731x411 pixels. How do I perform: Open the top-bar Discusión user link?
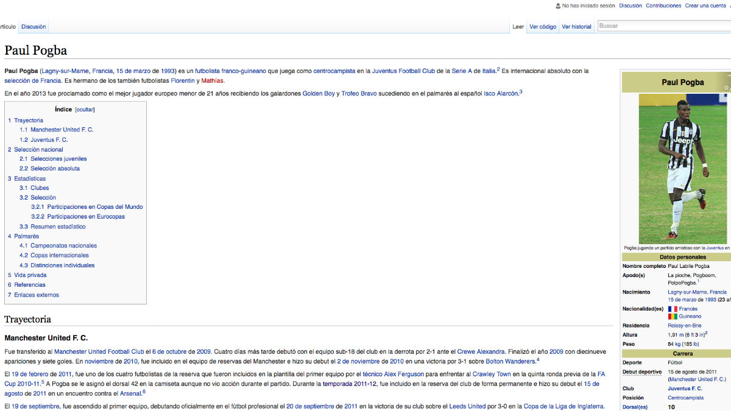pos(630,5)
